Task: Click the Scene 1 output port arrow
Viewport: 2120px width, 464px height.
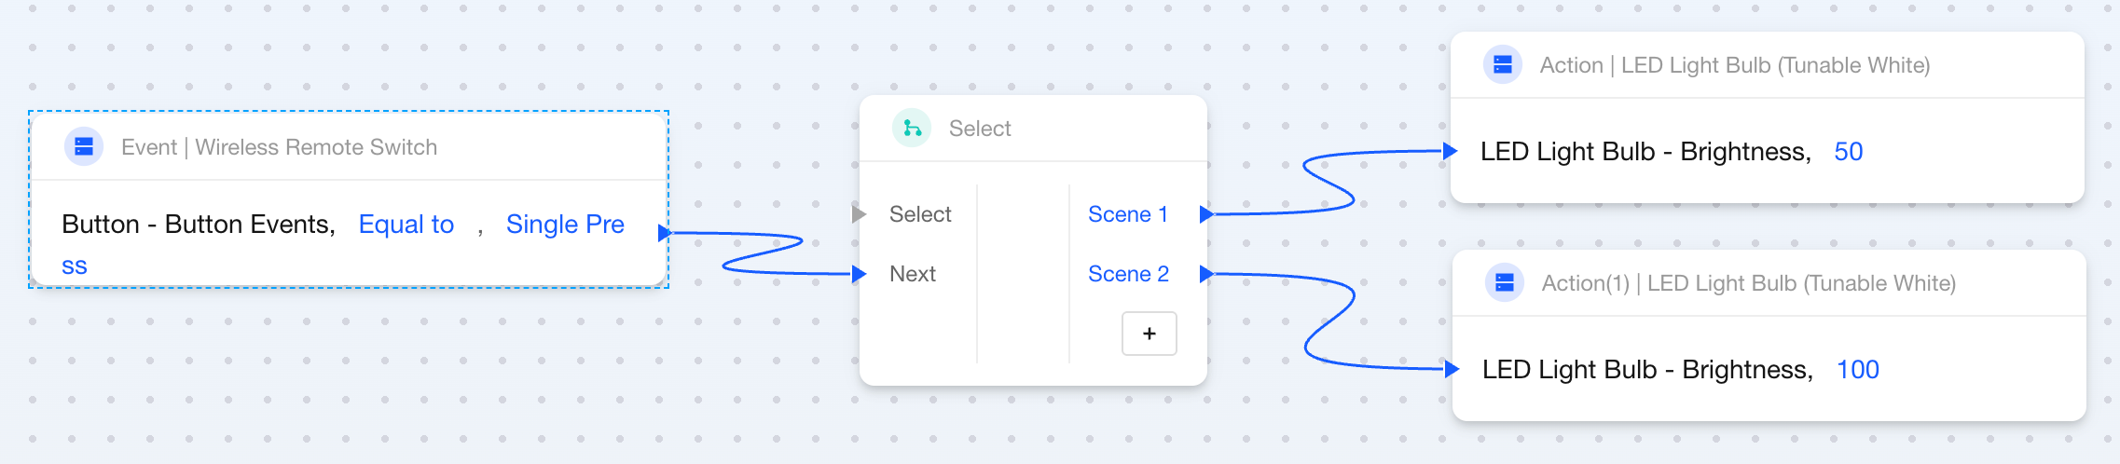Action: click(1206, 214)
